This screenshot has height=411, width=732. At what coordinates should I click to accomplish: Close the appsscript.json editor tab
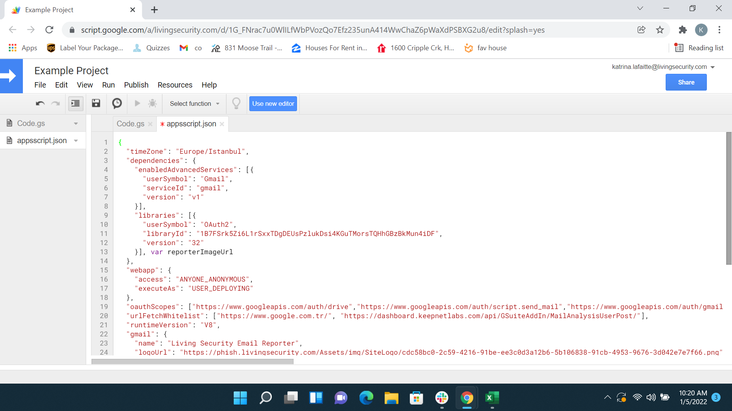(222, 124)
